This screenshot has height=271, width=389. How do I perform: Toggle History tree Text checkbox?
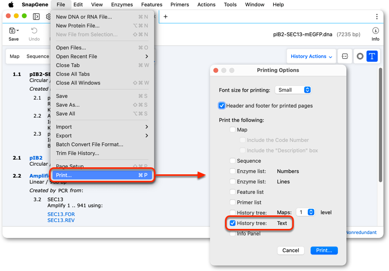click(x=233, y=223)
